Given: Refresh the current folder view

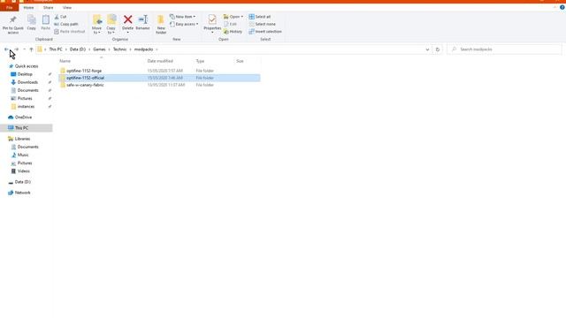Looking at the screenshot, I should 438,49.
